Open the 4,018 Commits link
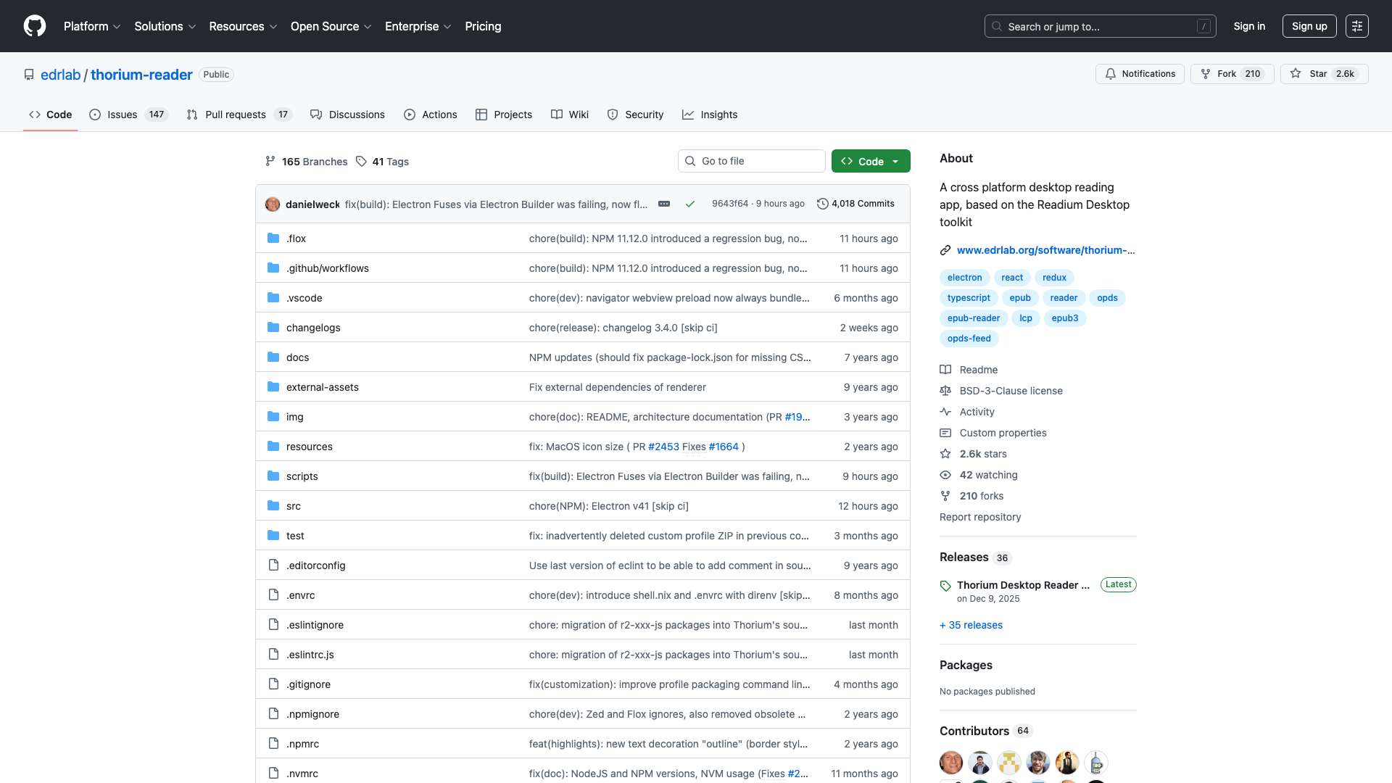The image size is (1392, 783). [x=855, y=204]
